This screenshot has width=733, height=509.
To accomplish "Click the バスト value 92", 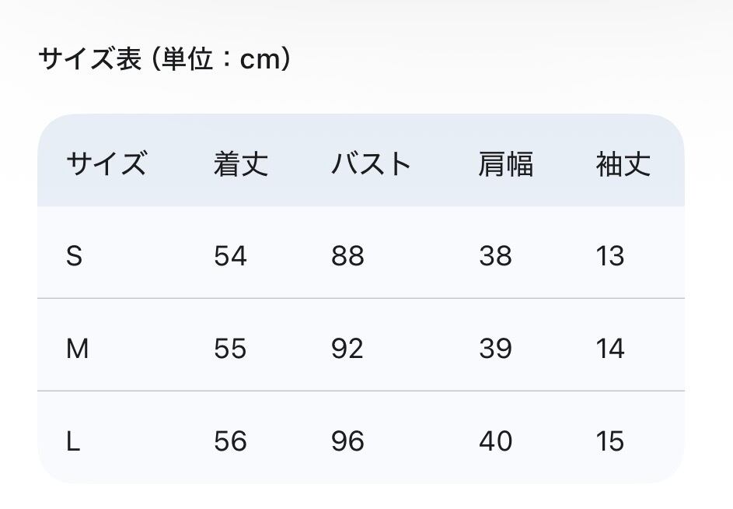I will tap(347, 349).
